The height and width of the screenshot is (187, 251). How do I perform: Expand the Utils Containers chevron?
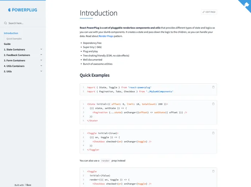(41, 66)
